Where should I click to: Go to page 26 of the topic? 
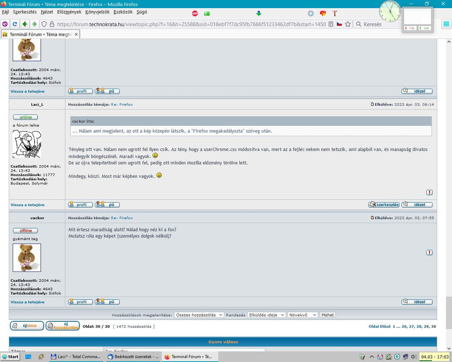point(404,327)
